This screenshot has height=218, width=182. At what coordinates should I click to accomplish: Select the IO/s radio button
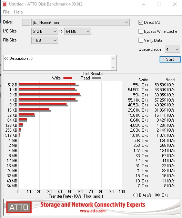pyautogui.click(x=157, y=195)
